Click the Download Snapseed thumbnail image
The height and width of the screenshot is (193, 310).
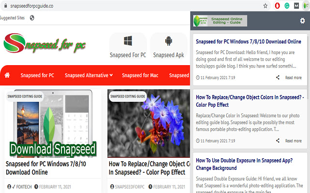tap(53, 124)
